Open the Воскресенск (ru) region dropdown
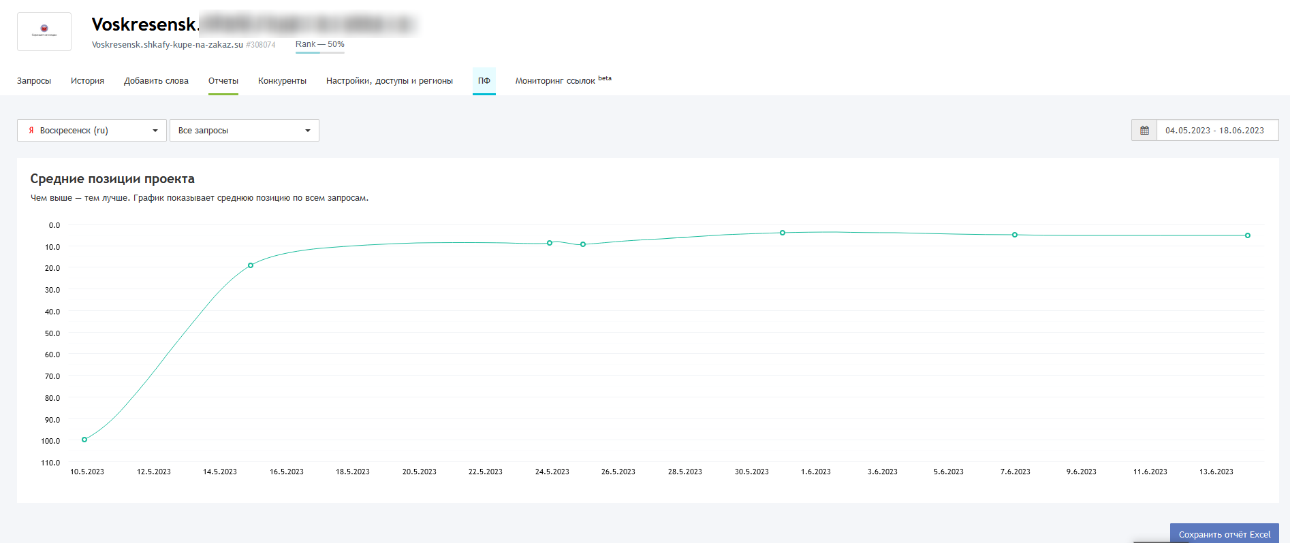The width and height of the screenshot is (1290, 543). (92, 130)
